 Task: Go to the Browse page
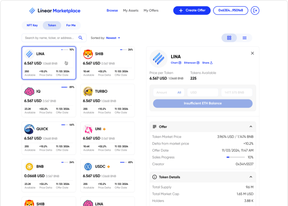click(112, 10)
